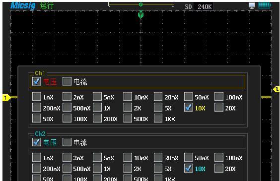Select Ch1 200X probe ratio
280x181 pixels.
pos(97,118)
